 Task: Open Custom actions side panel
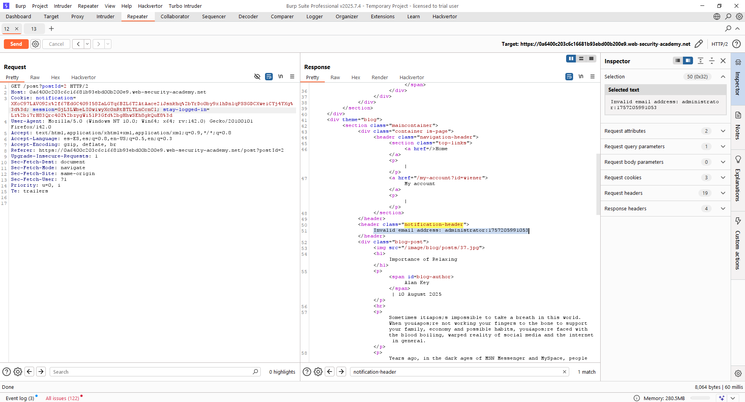coord(738,244)
